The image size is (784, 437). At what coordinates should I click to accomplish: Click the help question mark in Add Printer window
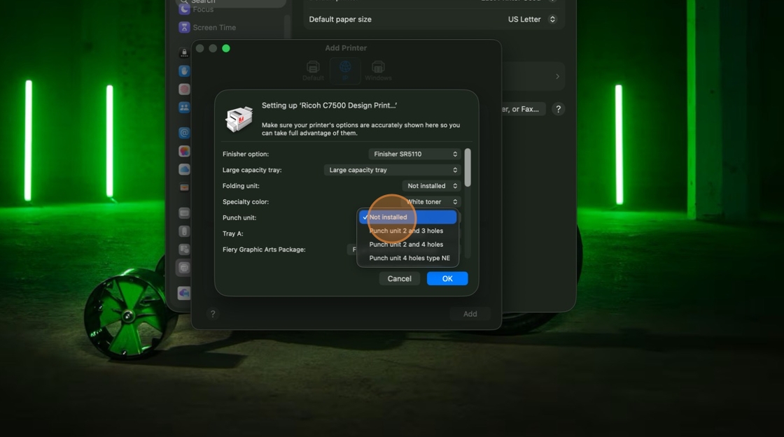point(213,314)
